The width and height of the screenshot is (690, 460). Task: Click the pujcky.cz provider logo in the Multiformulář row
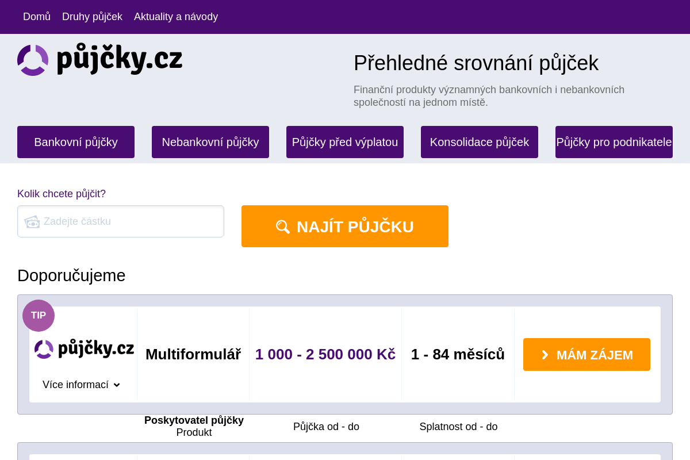pos(84,348)
